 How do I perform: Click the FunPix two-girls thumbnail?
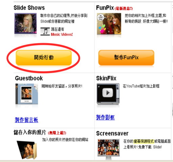(109, 24)
